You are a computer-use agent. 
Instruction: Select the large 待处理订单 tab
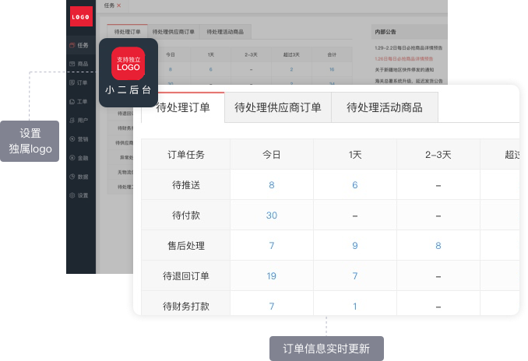(x=182, y=108)
